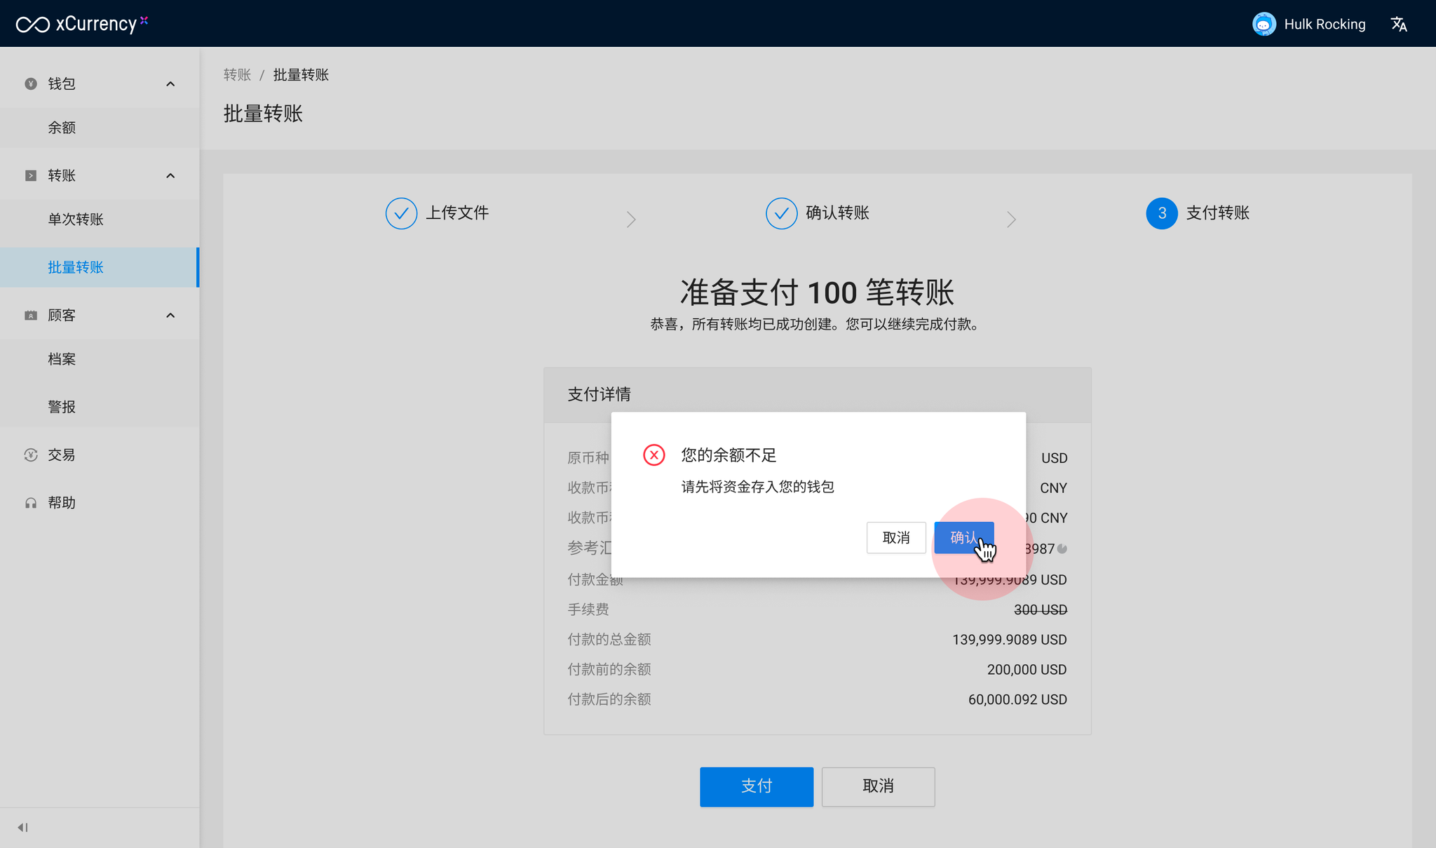Collapse the 顾客 menu chevron

pos(170,316)
